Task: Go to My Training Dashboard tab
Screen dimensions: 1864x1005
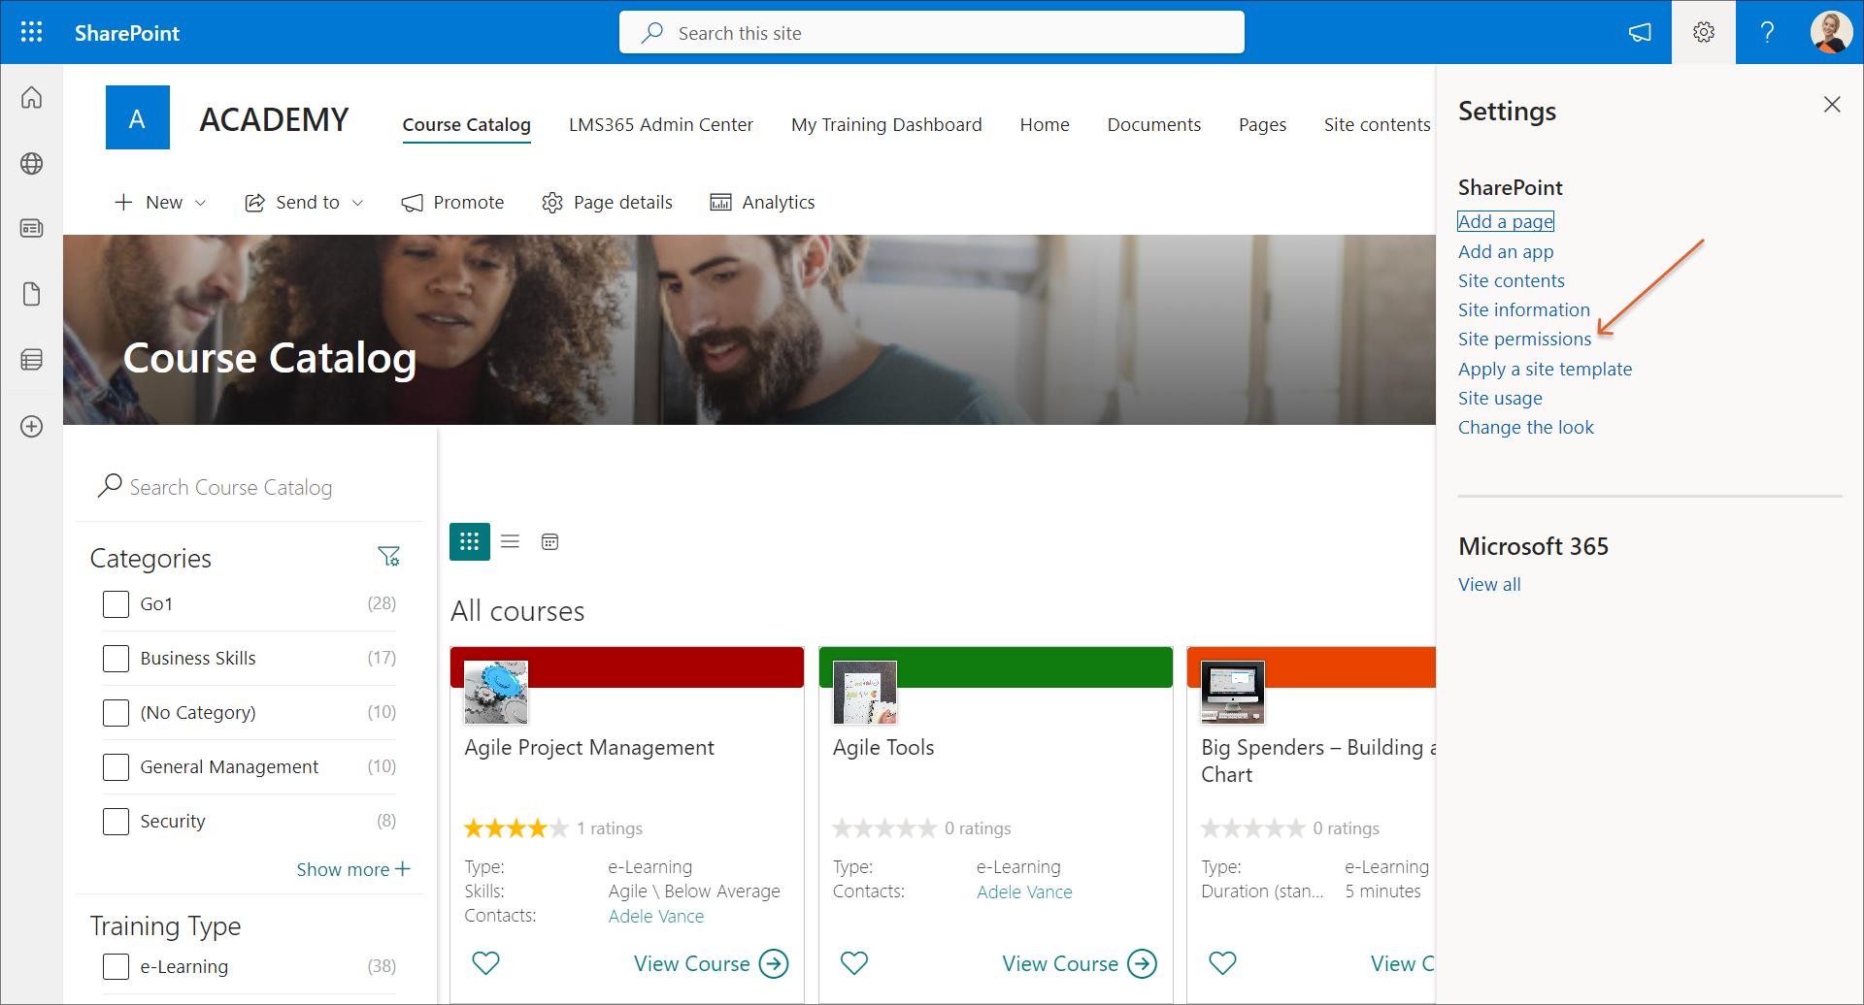Action: pyautogui.click(x=885, y=124)
